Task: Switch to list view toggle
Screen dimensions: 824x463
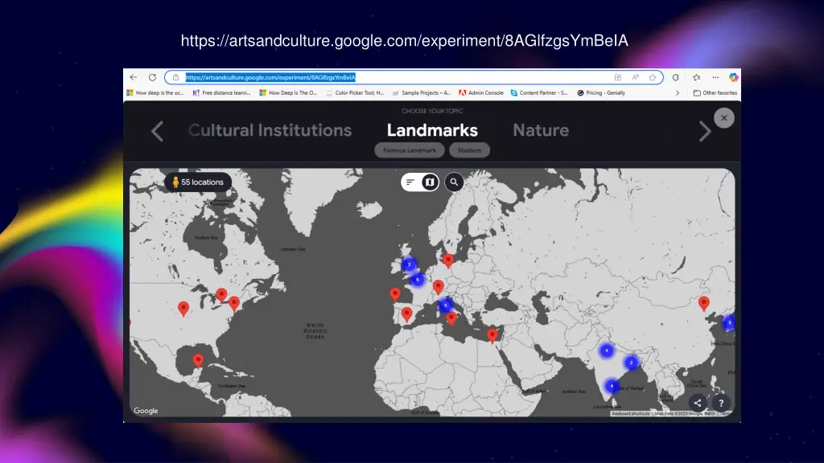Action: click(x=410, y=182)
